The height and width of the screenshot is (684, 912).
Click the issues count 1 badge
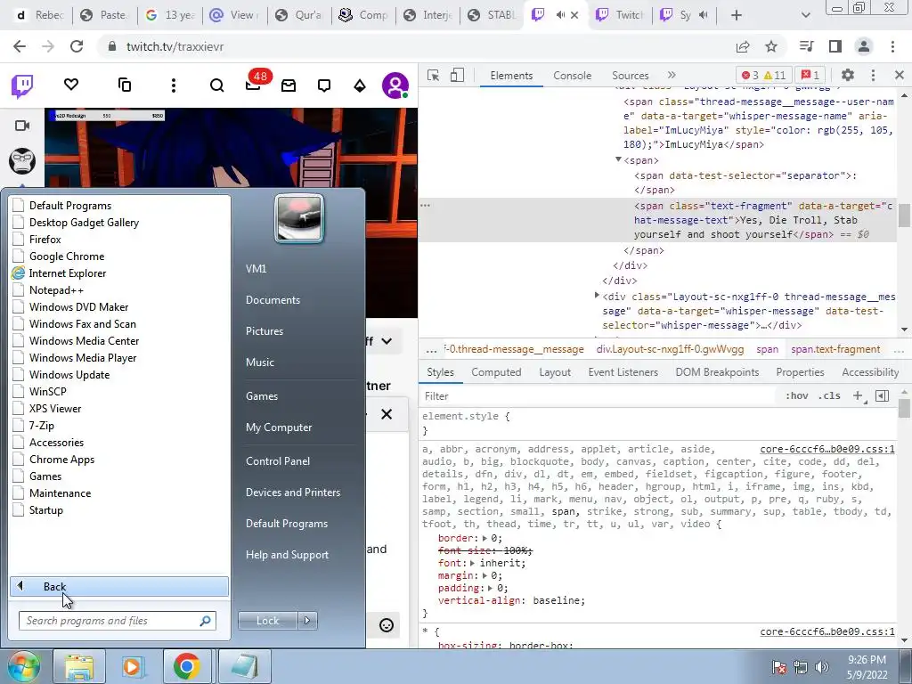pos(810,75)
